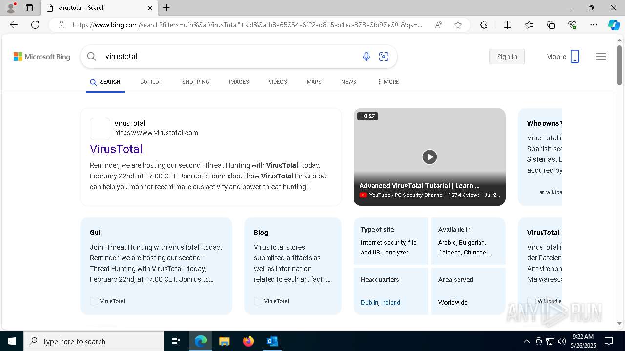Open Edge settings and more menu

(x=594, y=25)
